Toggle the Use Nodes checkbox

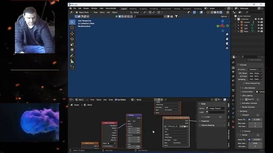coord(116,100)
